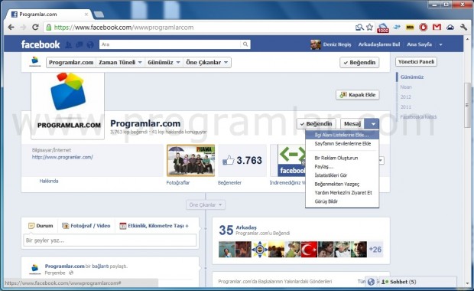Click the thumbs-up likes icon
This screenshot has height=291, width=474.
coord(229,160)
